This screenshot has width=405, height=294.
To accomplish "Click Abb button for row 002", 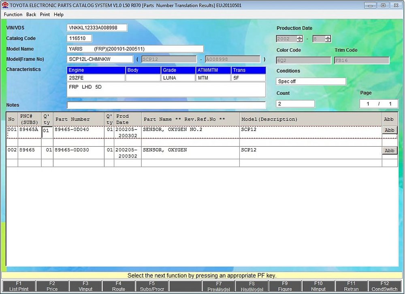I will pos(390,151).
